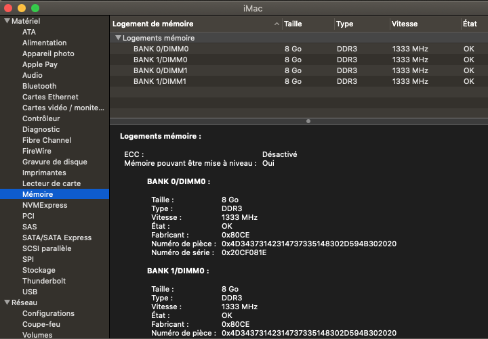Open Imprimantes in the sidebar
Screen dimensions: 488x339
point(44,173)
